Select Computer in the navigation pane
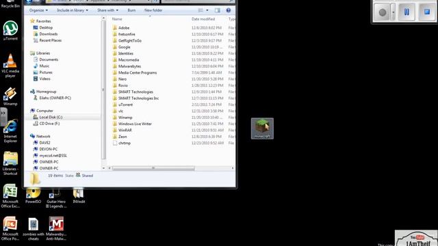Screen dimensions: 438x246 pyautogui.click(x=44, y=111)
